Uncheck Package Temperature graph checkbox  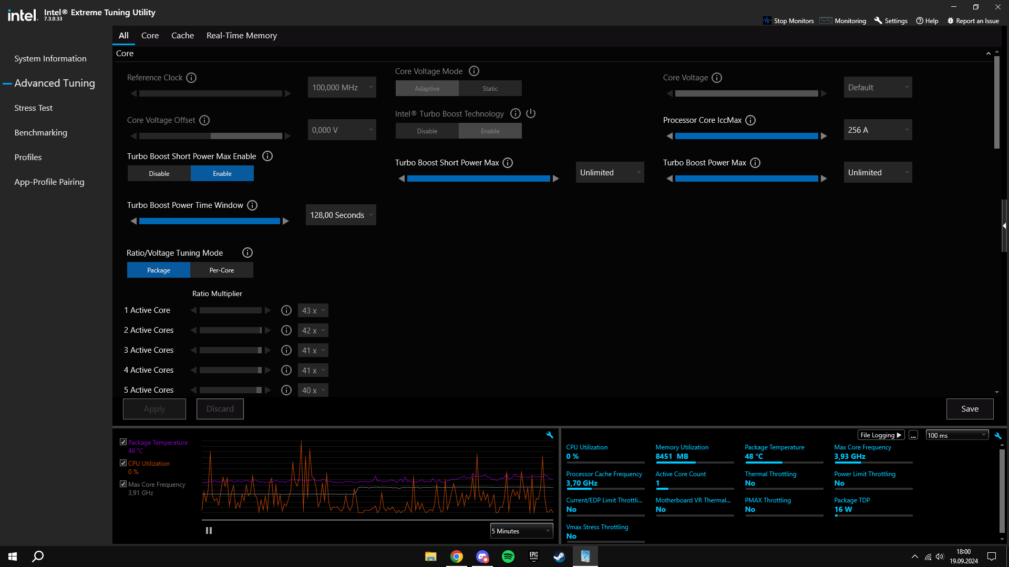click(123, 442)
